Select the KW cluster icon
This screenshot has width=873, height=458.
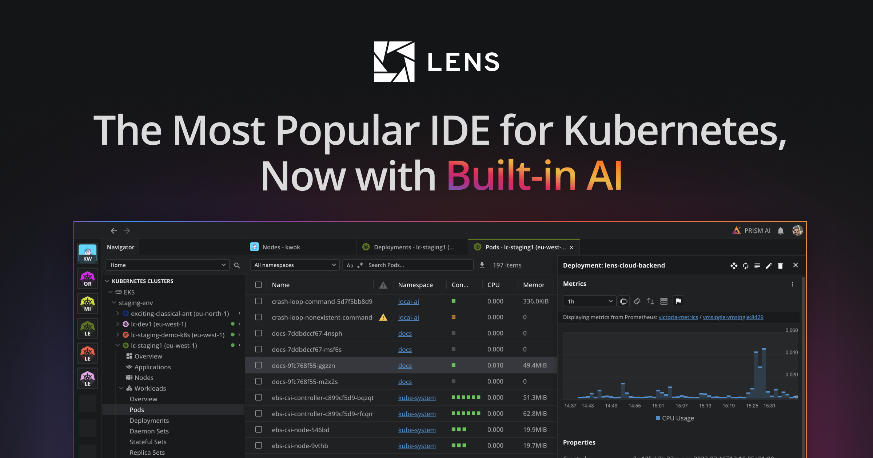88,253
